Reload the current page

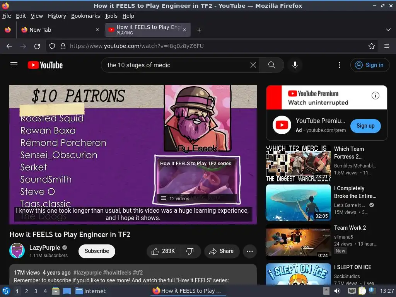pyautogui.click(x=37, y=46)
